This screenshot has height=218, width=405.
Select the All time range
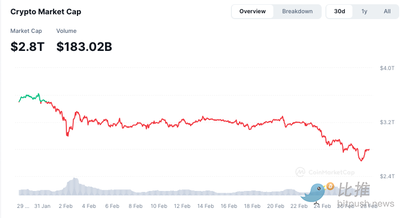387,11
